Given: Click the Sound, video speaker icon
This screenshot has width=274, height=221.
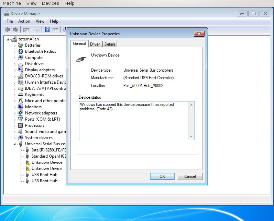Looking at the screenshot, I should [20, 132].
